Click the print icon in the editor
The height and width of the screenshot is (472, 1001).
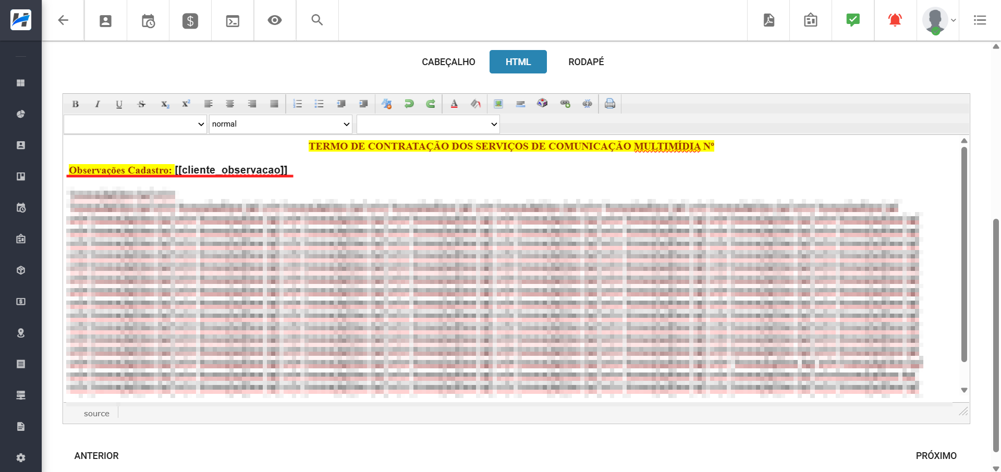[x=610, y=104]
